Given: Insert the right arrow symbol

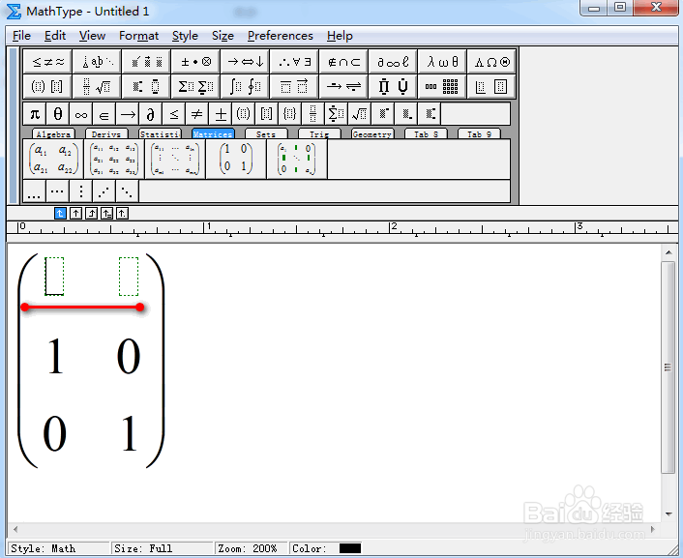Looking at the screenshot, I should coord(128,114).
